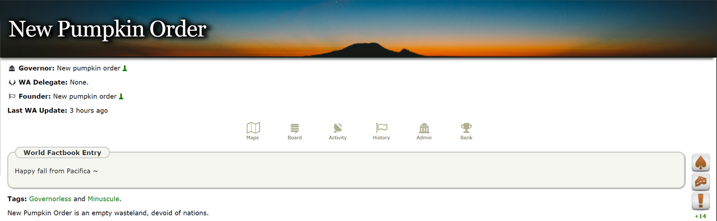This screenshot has height=221, width=717.
Task: Click the sunset mountain banner image
Action: pos(358,29)
